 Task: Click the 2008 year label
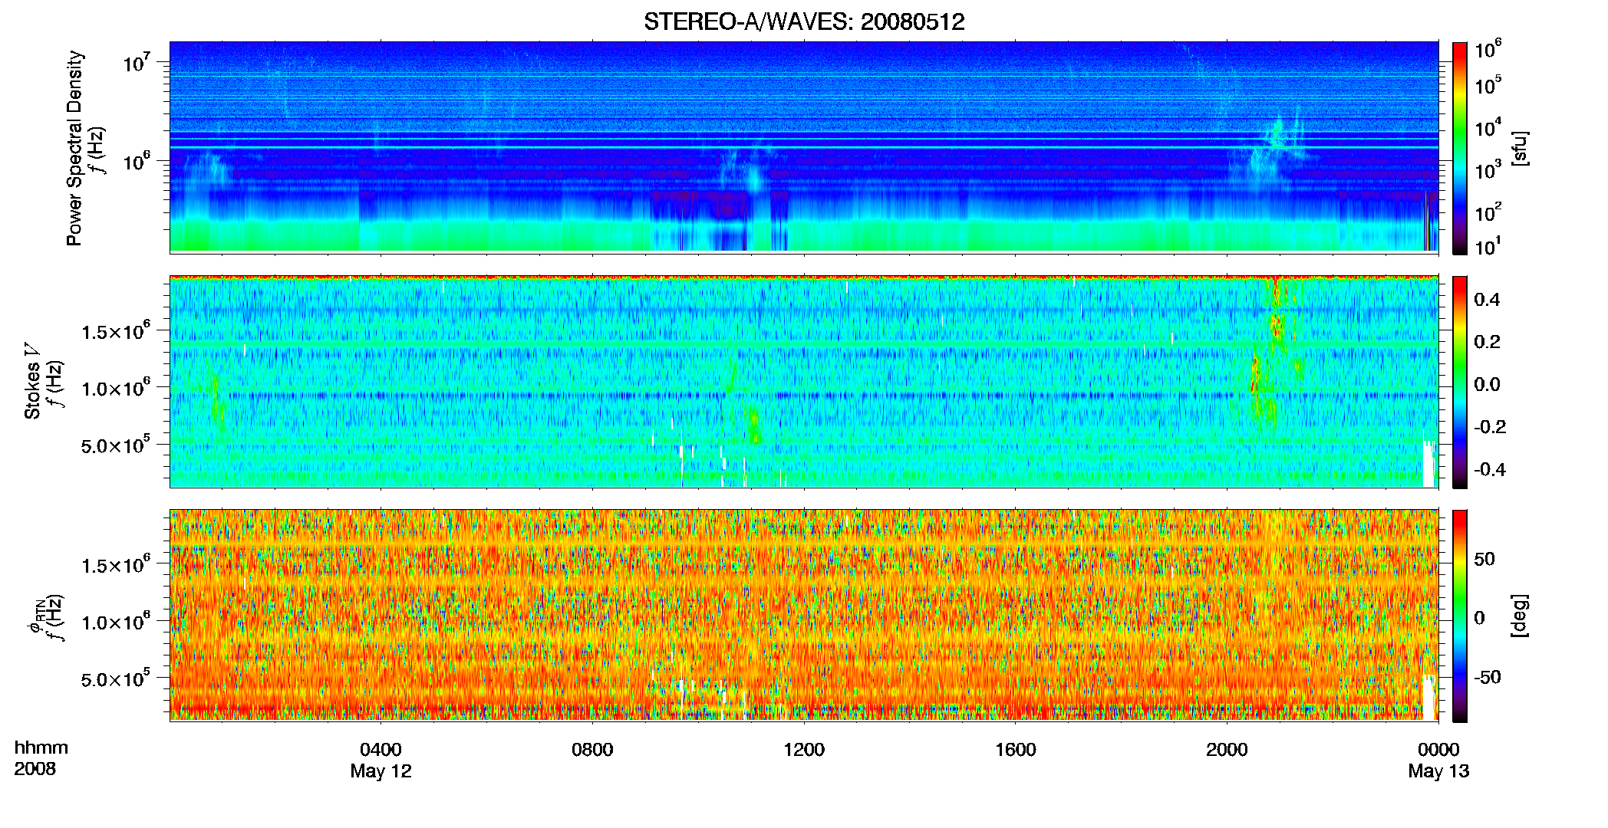pyautogui.click(x=35, y=769)
